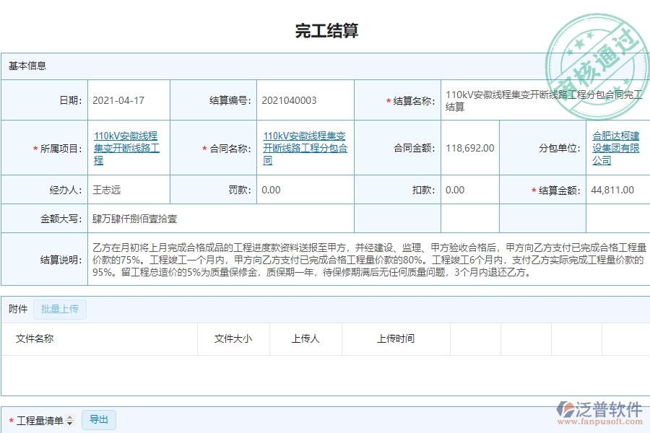Click the 文件大小 column header
The image size is (650, 433).
(233, 338)
